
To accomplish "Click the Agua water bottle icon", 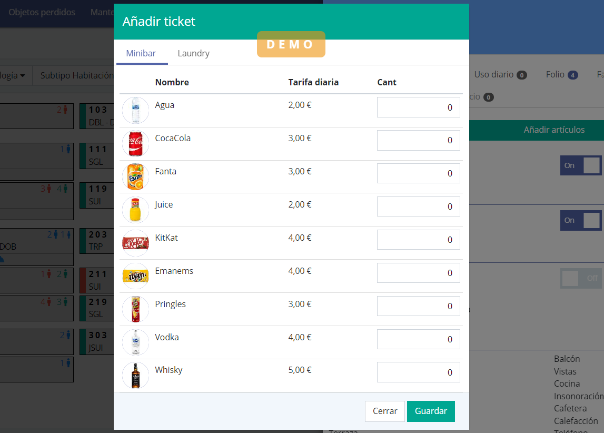I will [136, 111].
